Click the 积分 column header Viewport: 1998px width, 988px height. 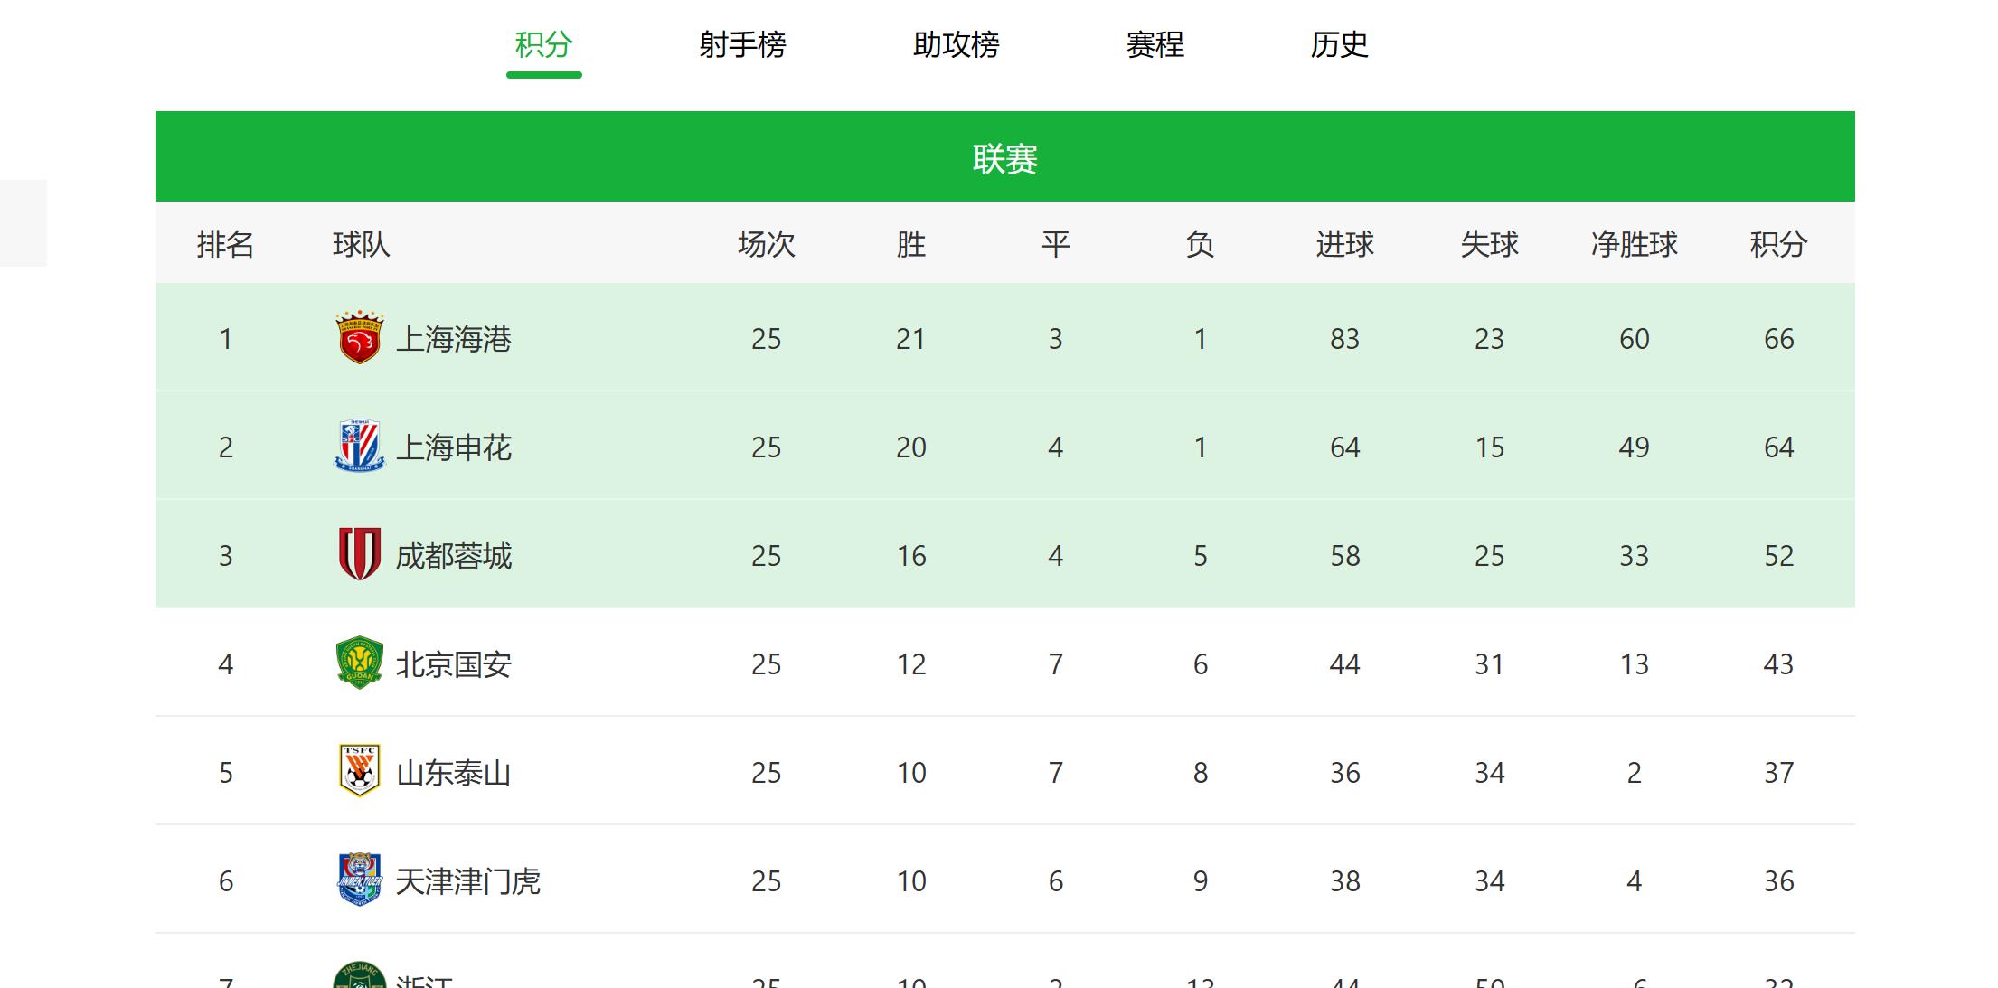coord(1778,244)
